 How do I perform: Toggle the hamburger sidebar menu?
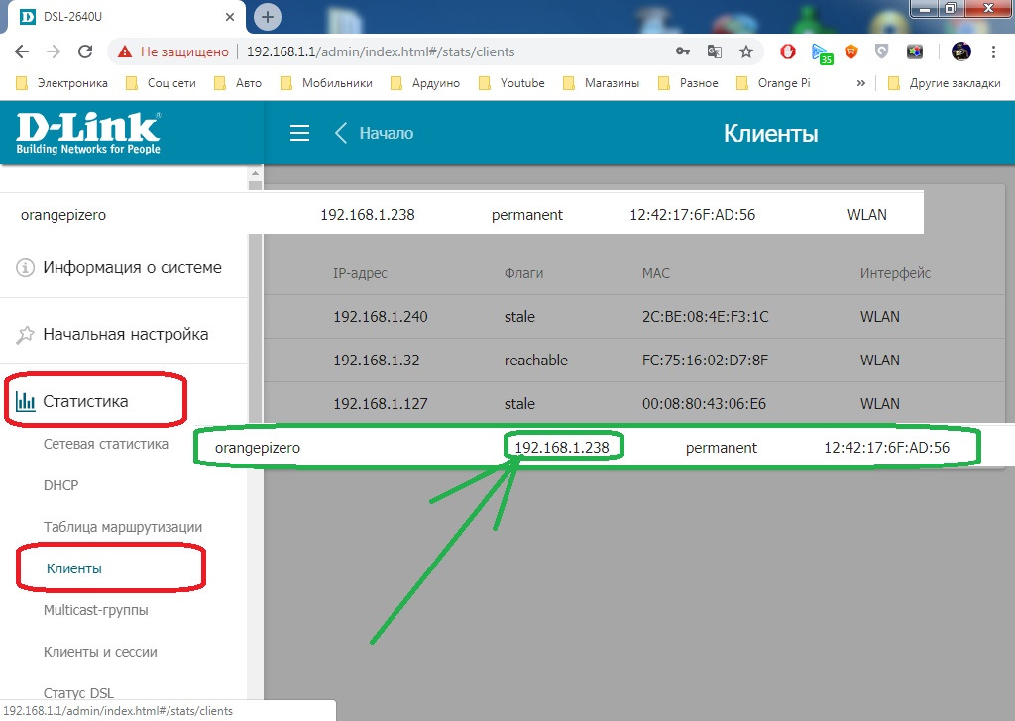(299, 133)
